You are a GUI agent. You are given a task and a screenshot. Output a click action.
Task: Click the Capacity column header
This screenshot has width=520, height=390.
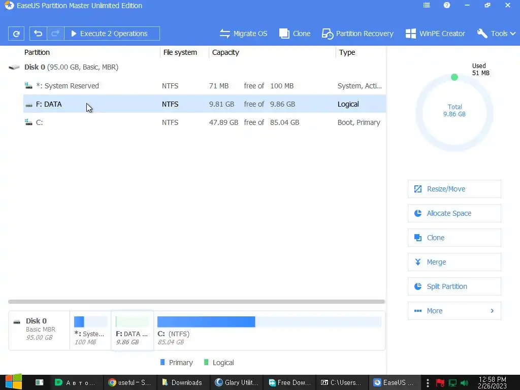[x=225, y=52]
